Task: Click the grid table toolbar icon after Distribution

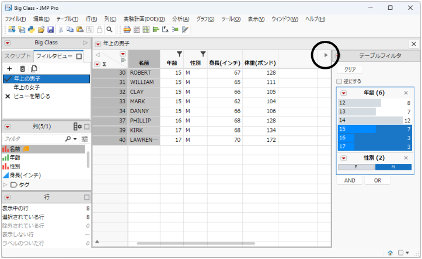Action: click(137, 30)
